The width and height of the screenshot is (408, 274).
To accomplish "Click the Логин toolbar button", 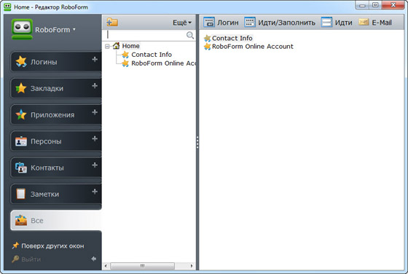I will [x=221, y=23].
